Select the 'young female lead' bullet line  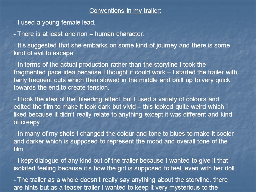point(54,22)
